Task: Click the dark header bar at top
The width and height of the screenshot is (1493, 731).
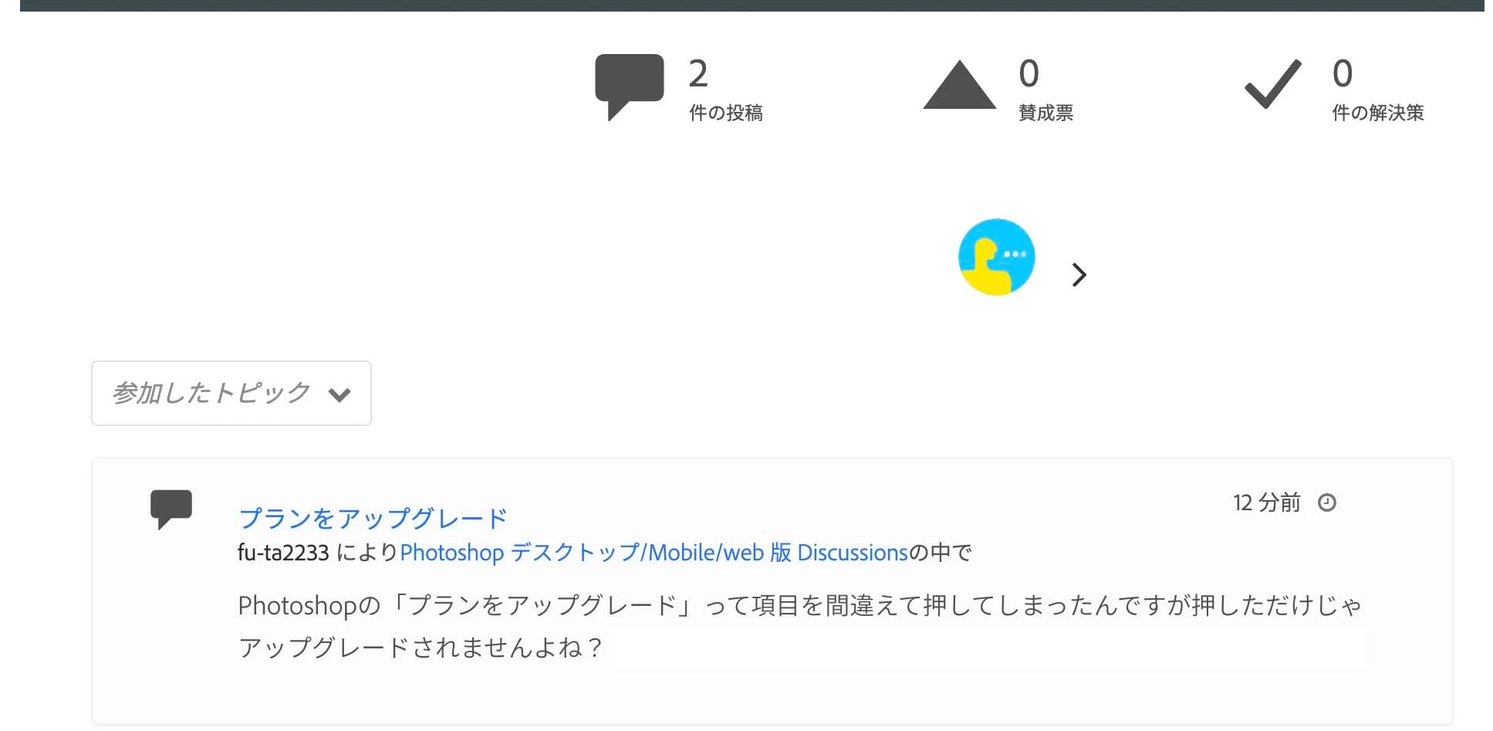Action: [752, 5]
